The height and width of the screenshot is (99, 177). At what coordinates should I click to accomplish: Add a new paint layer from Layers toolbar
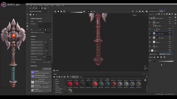(162, 14)
